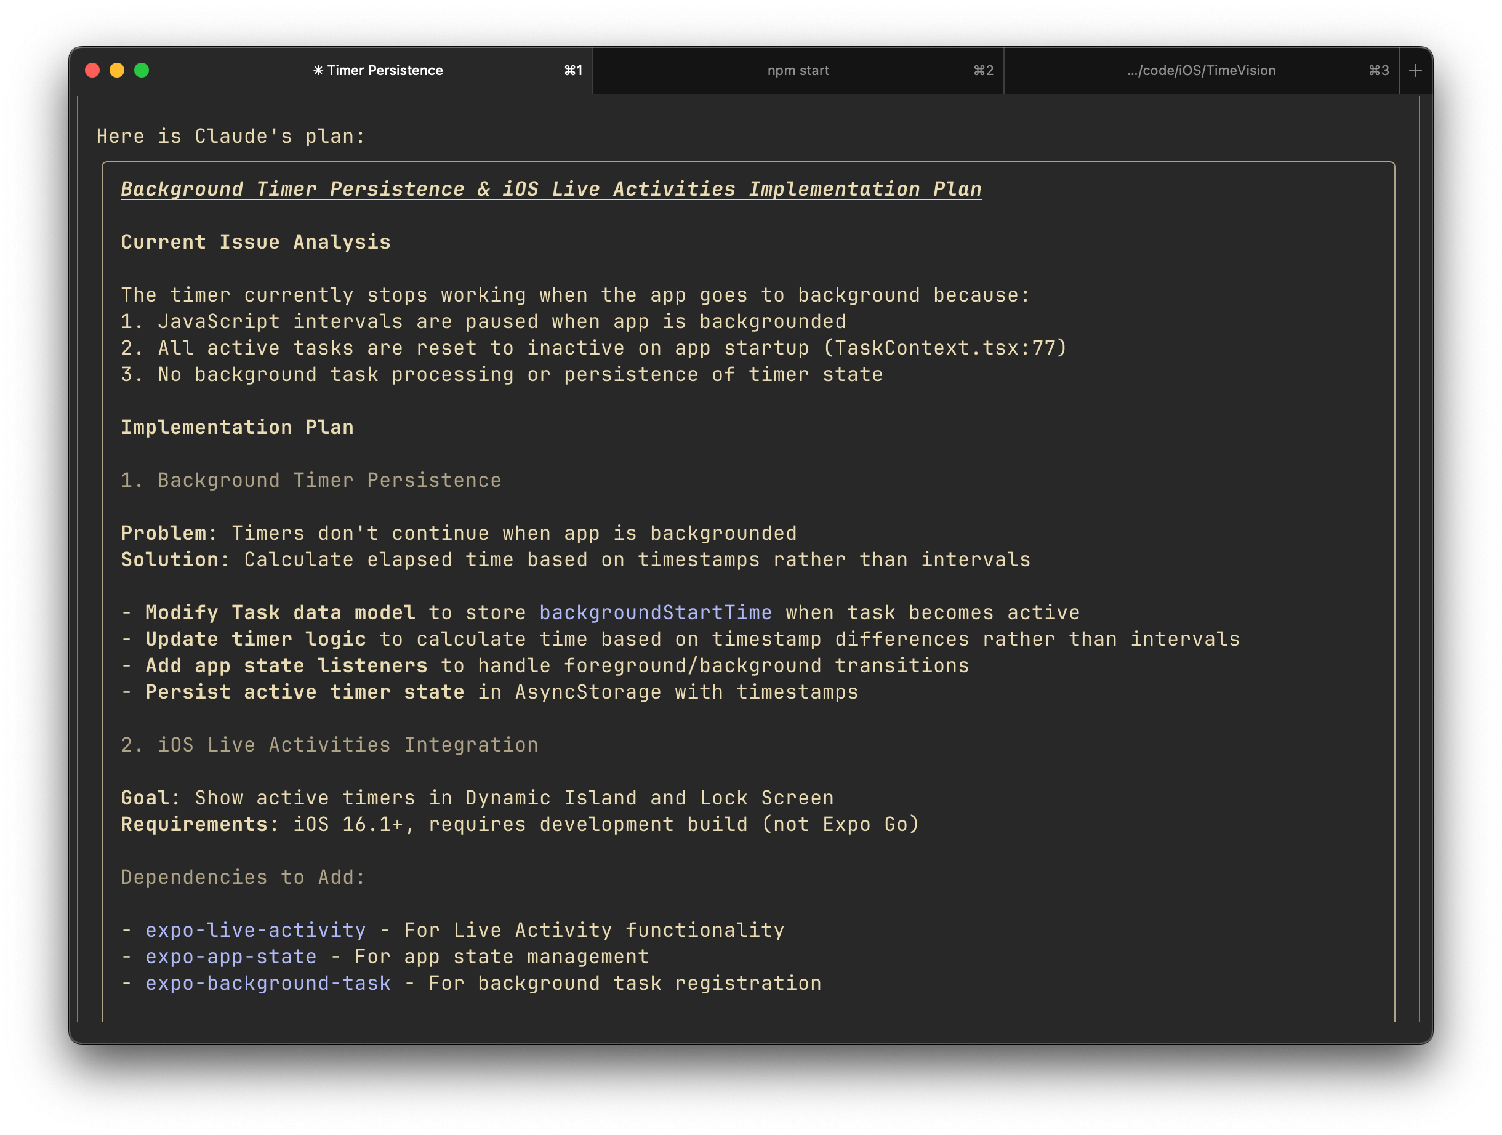1502x1135 pixels.
Task: Click the ⌘2 shortcut label
Action: (983, 71)
